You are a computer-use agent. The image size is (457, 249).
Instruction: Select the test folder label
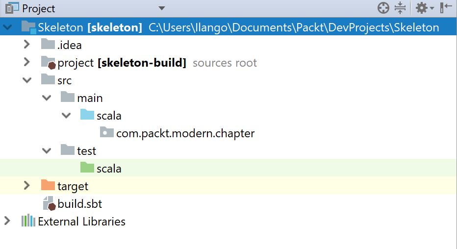tap(86, 151)
